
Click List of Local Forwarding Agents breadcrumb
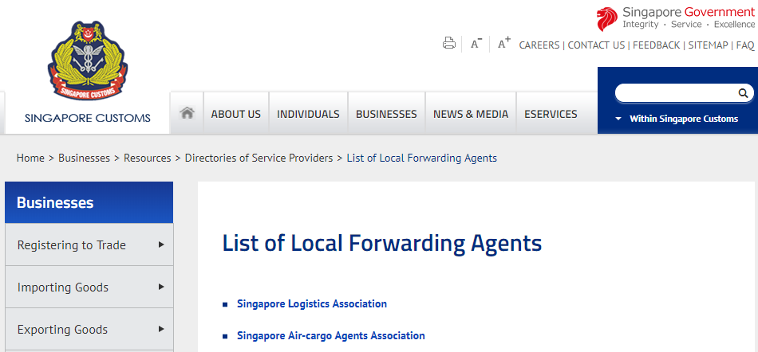click(x=421, y=158)
